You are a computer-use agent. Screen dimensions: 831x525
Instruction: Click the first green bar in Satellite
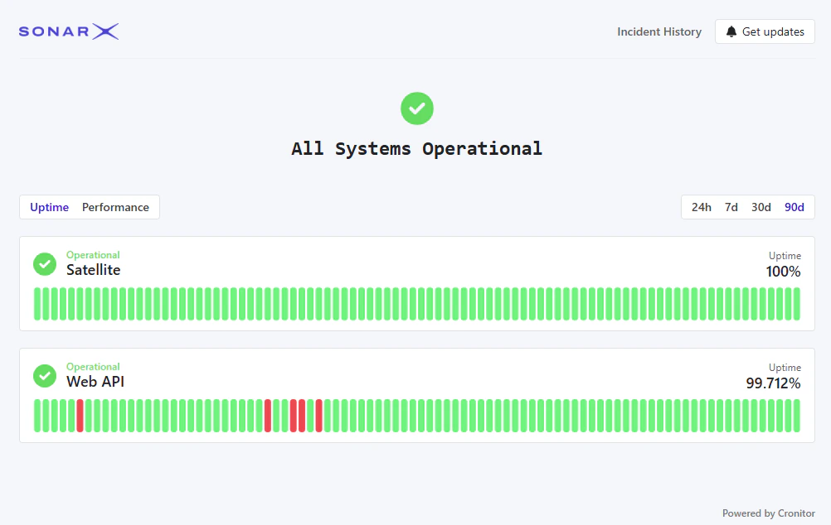coord(37,304)
